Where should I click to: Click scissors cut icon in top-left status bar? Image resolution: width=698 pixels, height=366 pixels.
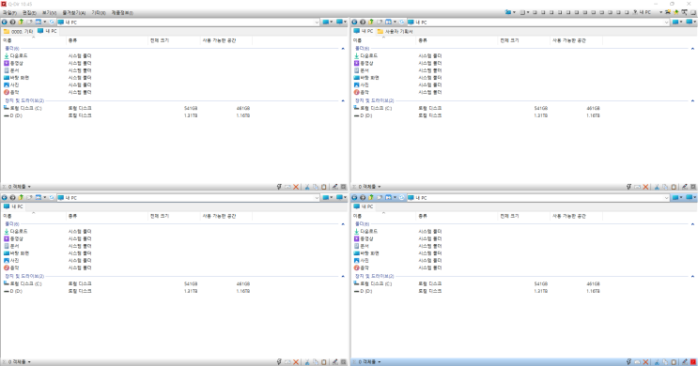click(307, 187)
